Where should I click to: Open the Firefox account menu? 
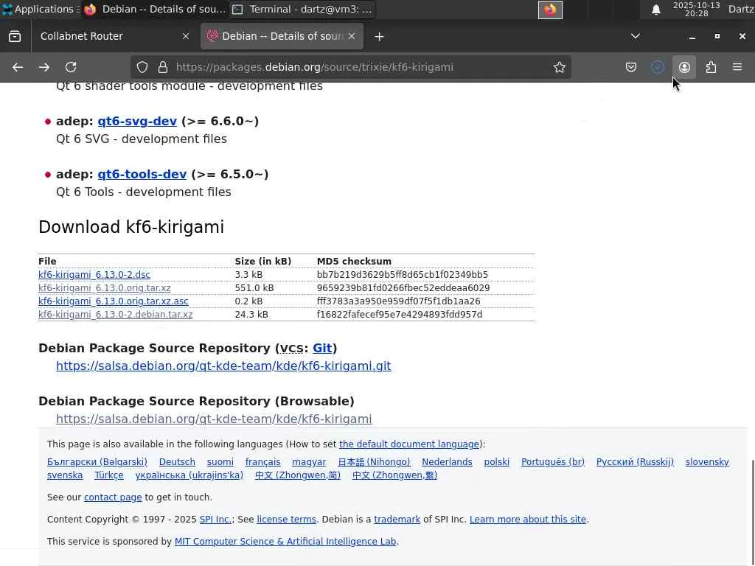coord(684,67)
